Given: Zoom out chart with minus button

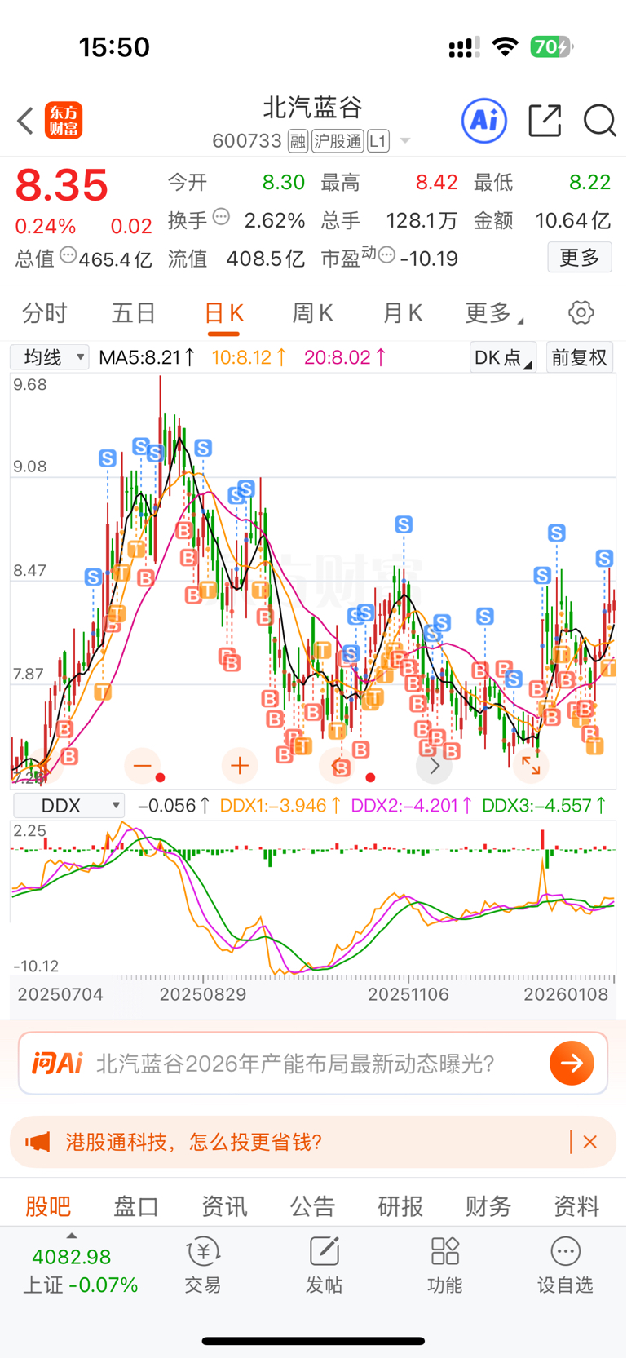Looking at the screenshot, I should [142, 766].
